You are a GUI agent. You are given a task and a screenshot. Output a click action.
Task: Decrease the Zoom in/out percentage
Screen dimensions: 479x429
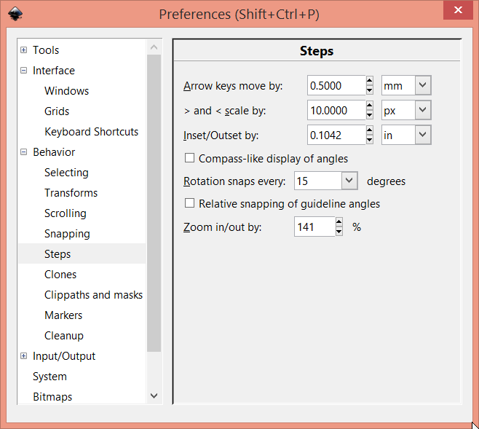[339, 232]
